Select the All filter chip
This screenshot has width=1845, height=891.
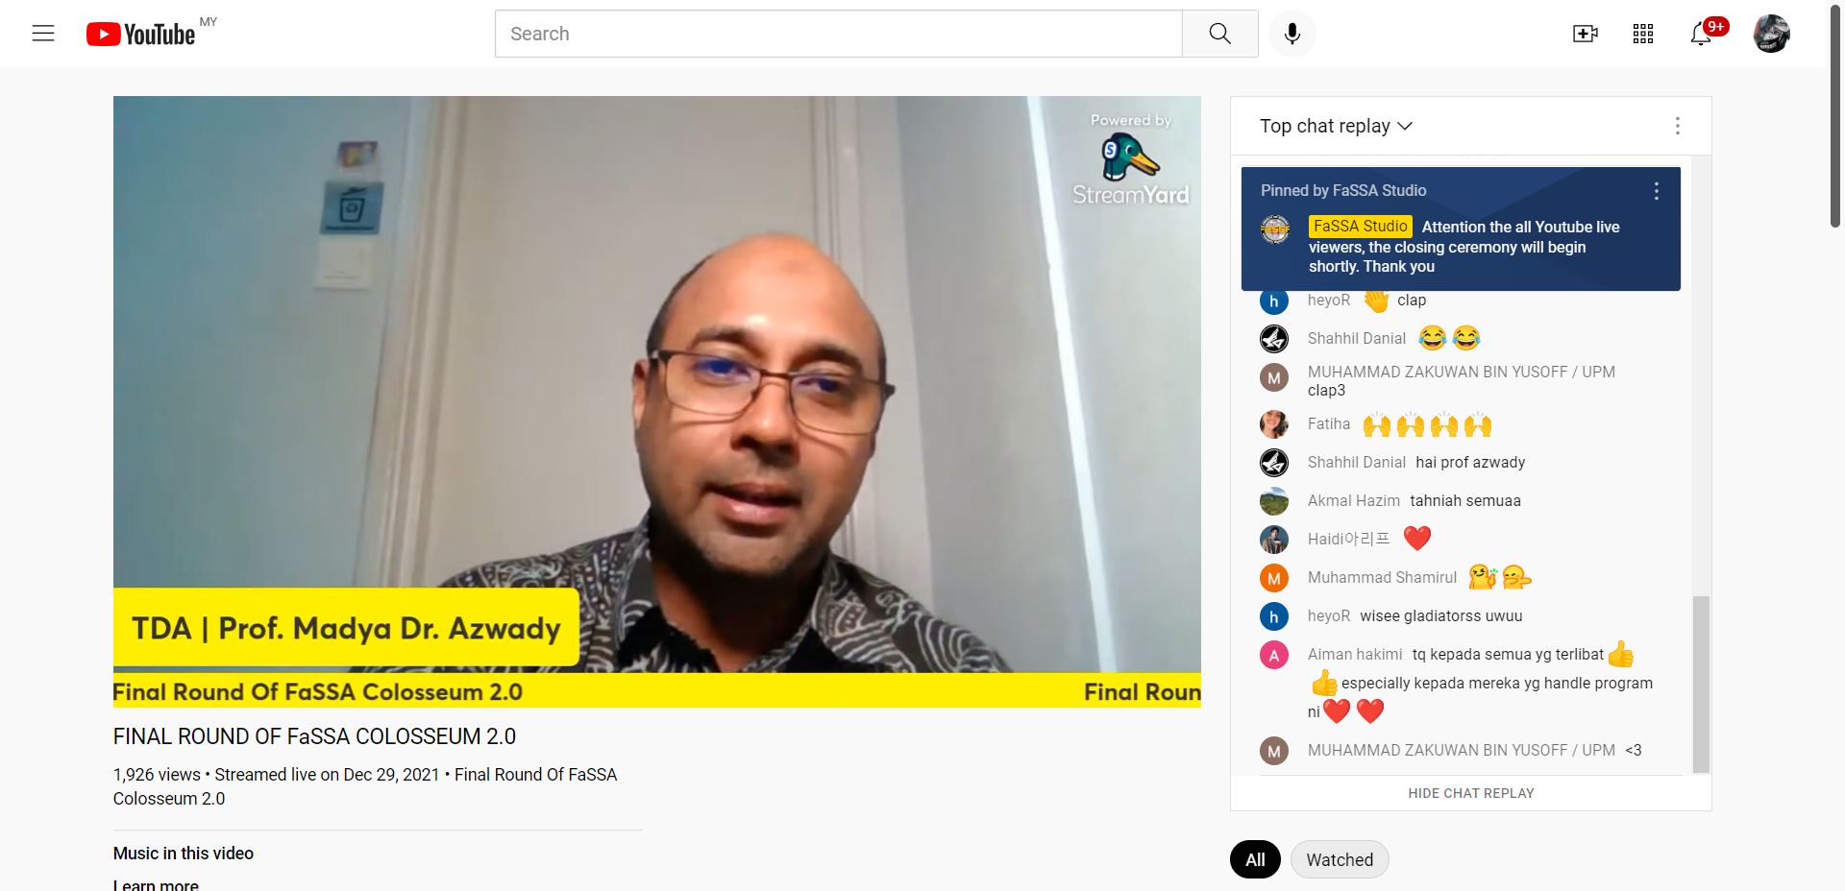pyautogui.click(x=1255, y=859)
